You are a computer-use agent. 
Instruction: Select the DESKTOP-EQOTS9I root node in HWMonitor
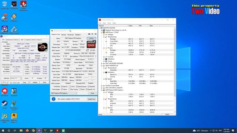tap(109, 28)
